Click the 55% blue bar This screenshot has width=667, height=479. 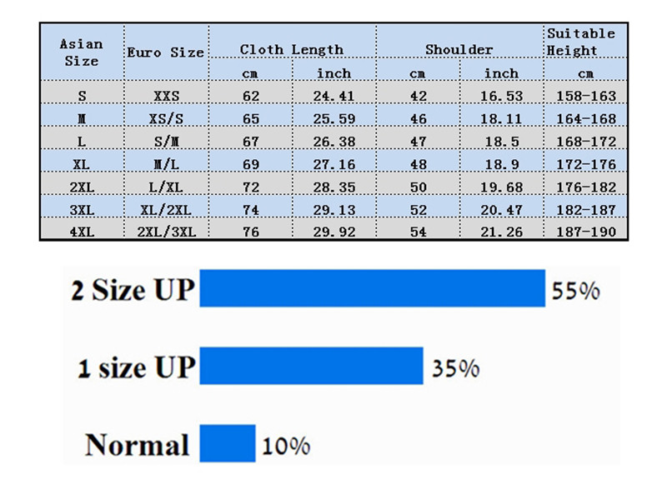(372, 289)
